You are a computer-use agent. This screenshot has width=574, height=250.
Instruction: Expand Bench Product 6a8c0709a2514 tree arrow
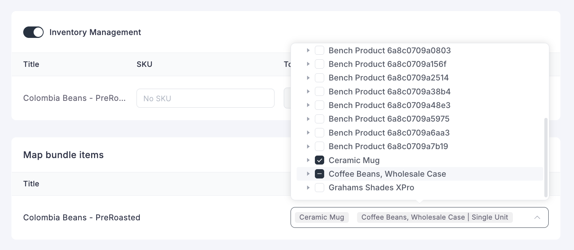coord(308,78)
